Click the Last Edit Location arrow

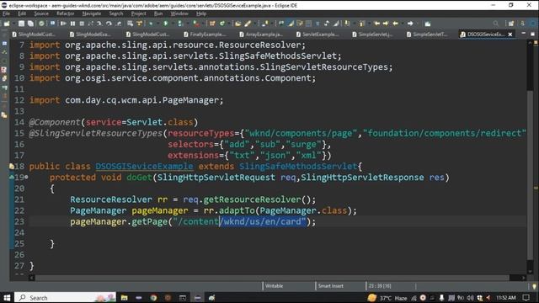pyautogui.click(x=376, y=24)
